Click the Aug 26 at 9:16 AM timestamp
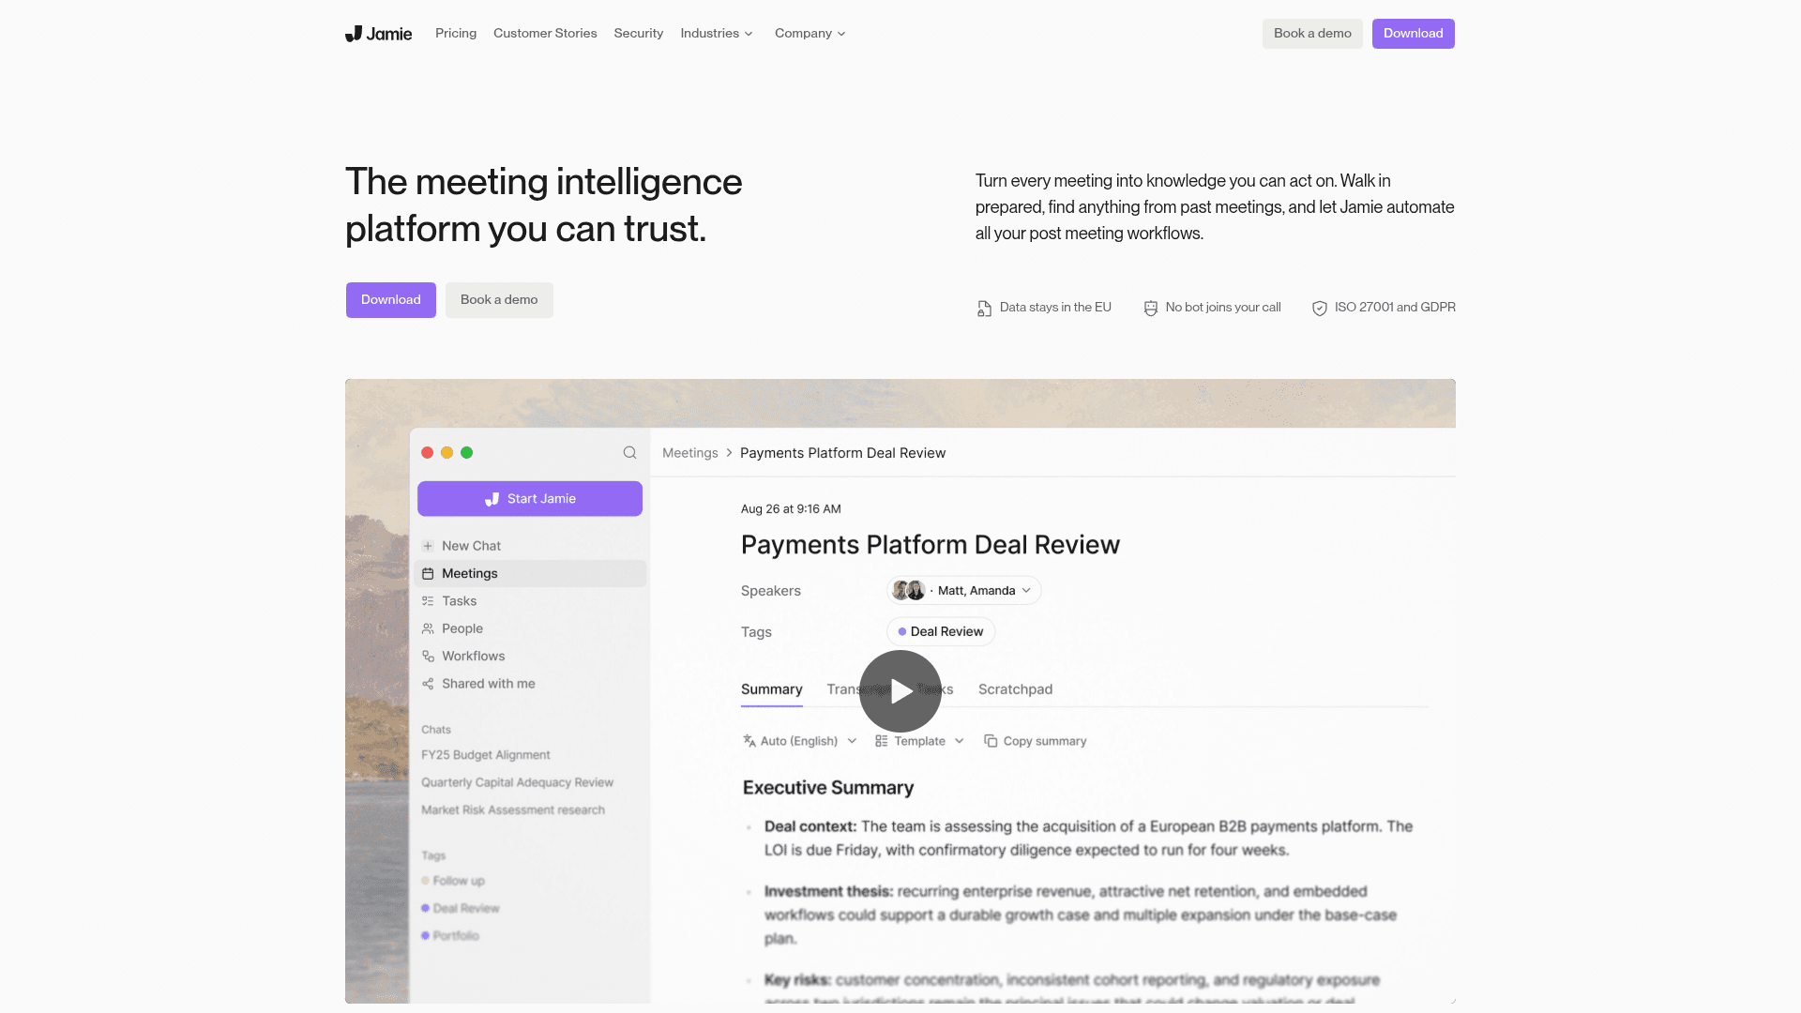Screen dimensions: 1801x1013 [791, 509]
